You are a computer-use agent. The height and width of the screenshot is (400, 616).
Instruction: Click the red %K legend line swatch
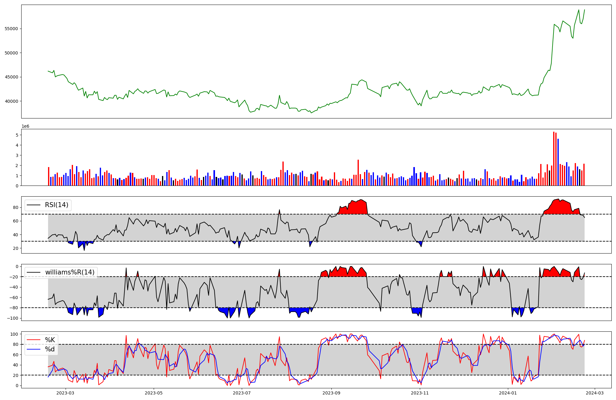coord(34,340)
